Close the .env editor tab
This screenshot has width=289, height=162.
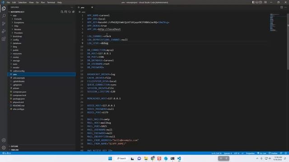(92, 7)
